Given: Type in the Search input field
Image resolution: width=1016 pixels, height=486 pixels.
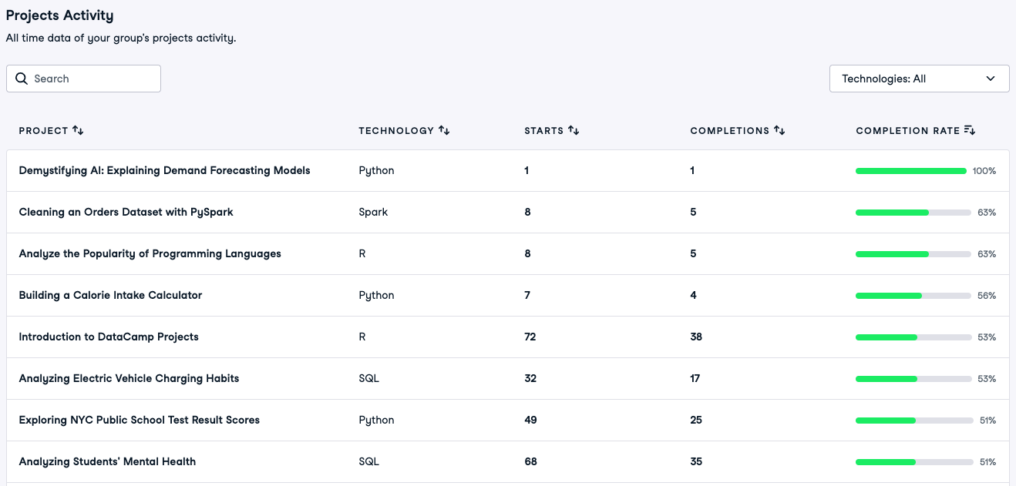Looking at the screenshot, I should pyautogui.click(x=93, y=79).
